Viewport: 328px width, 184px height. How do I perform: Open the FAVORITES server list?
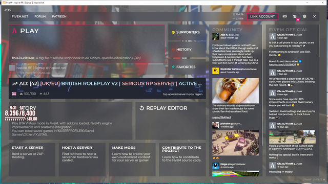tap(187, 67)
